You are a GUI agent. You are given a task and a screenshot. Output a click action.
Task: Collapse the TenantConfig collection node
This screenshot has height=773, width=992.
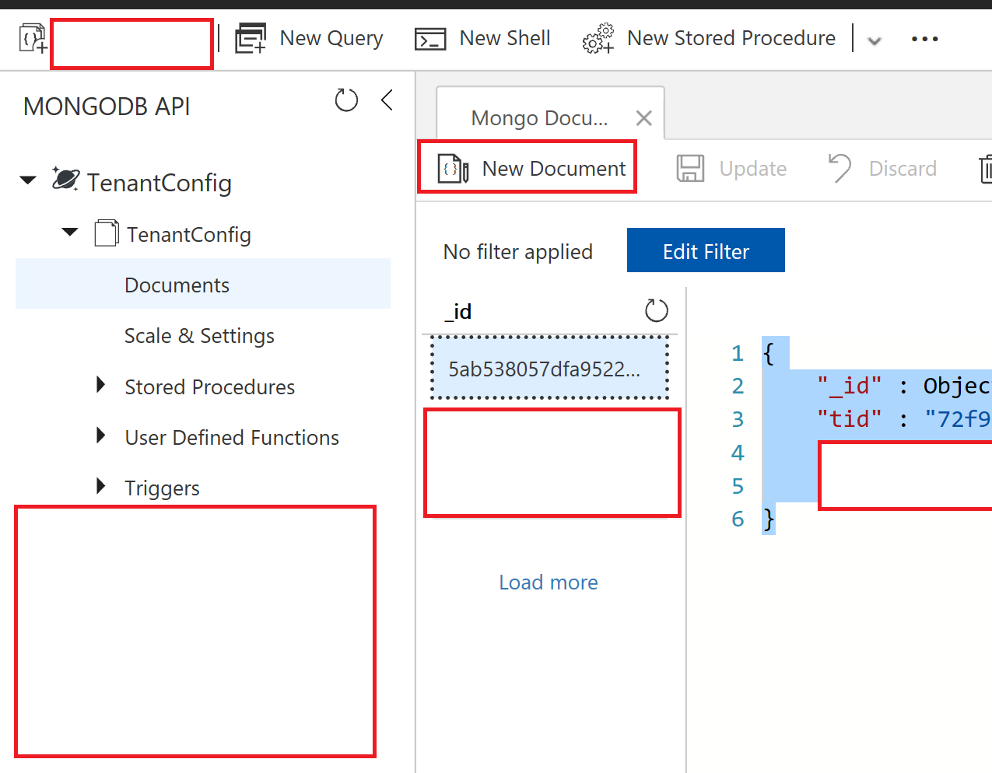[70, 232]
